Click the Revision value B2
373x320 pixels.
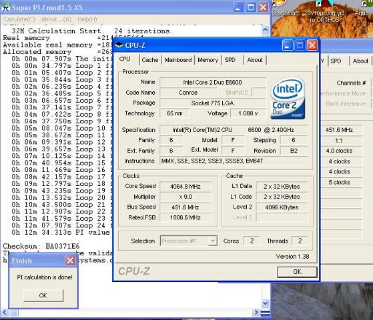(294, 151)
